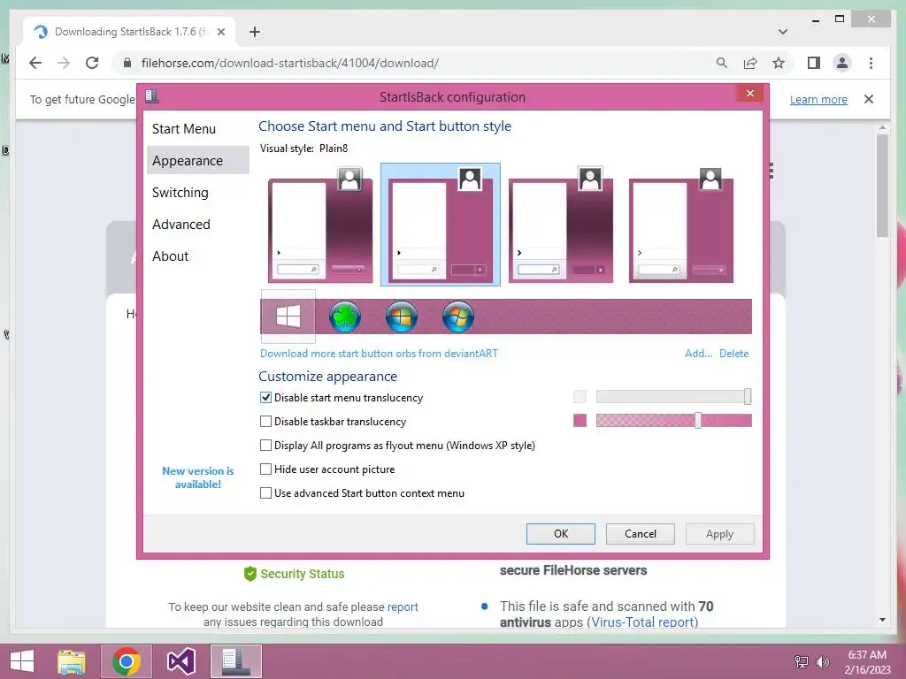The height and width of the screenshot is (679, 906).
Task: Close the StartIsBack configuration dialog
Action: click(x=750, y=94)
